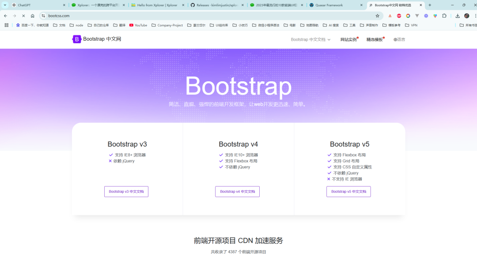Open the Chrome apps grid icon

pyautogui.click(x=6, y=25)
